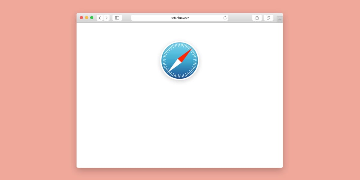360x180 pixels.
Task: Close the window with red button
Action: coord(81,18)
